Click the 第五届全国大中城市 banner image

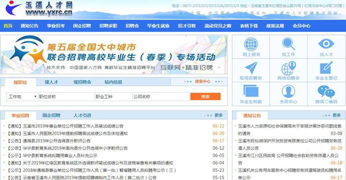pos(114,54)
